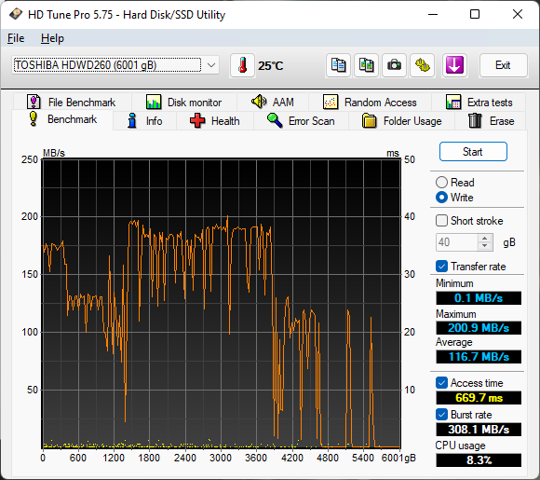The image size is (540, 480).
Task: Open options via the gears icon
Action: (x=422, y=65)
